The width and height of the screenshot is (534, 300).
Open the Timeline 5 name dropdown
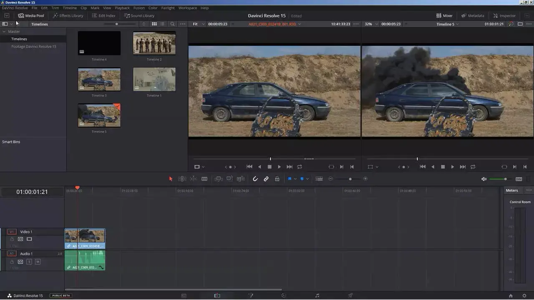click(x=448, y=24)
